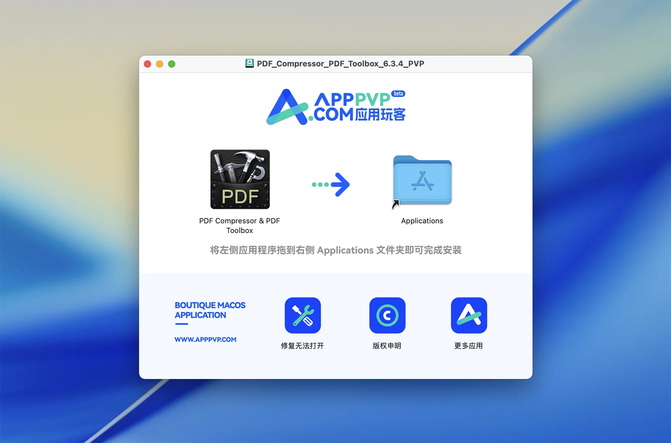
Task: Select the Applications folder name label
Action: click(422, 221)
